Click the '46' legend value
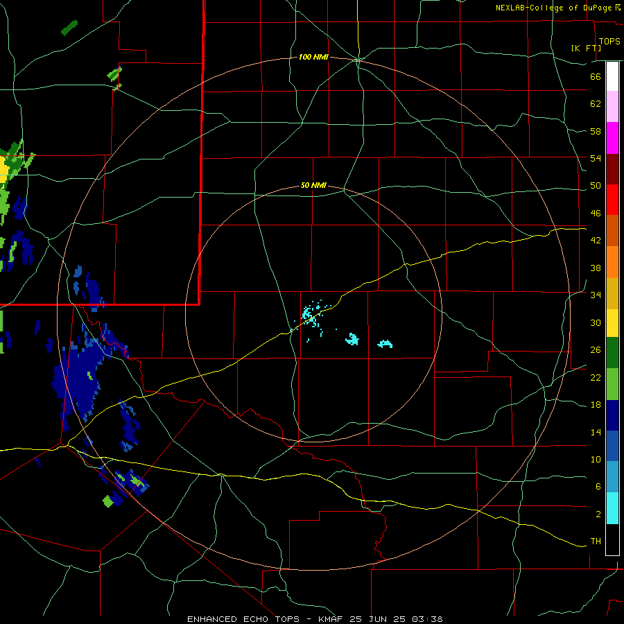Viewport: 624px width, 624px height. point(596,214)
